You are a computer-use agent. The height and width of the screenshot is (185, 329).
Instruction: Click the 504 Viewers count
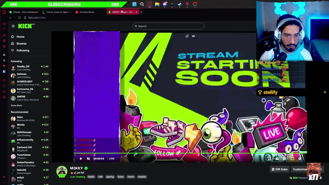298,178
